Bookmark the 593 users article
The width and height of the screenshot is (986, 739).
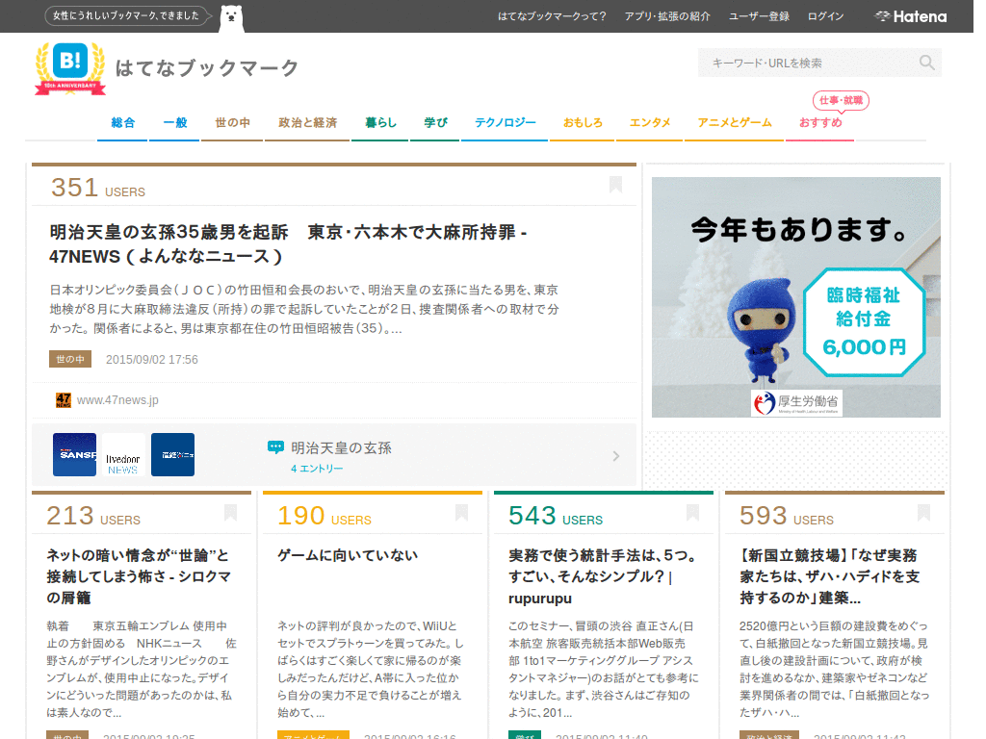923,513
